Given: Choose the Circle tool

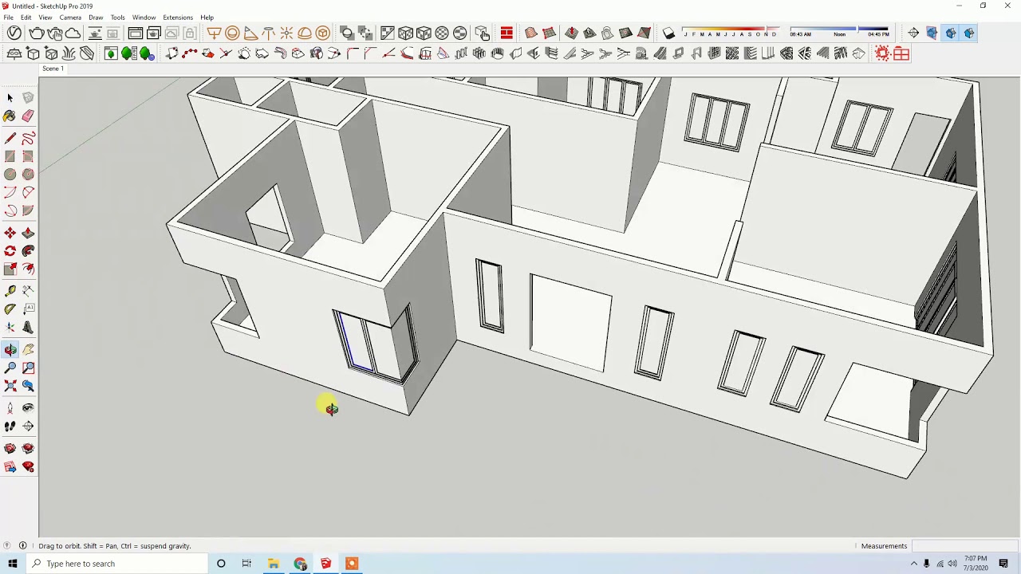Looking at the screenshot, I should coord(10,175).
